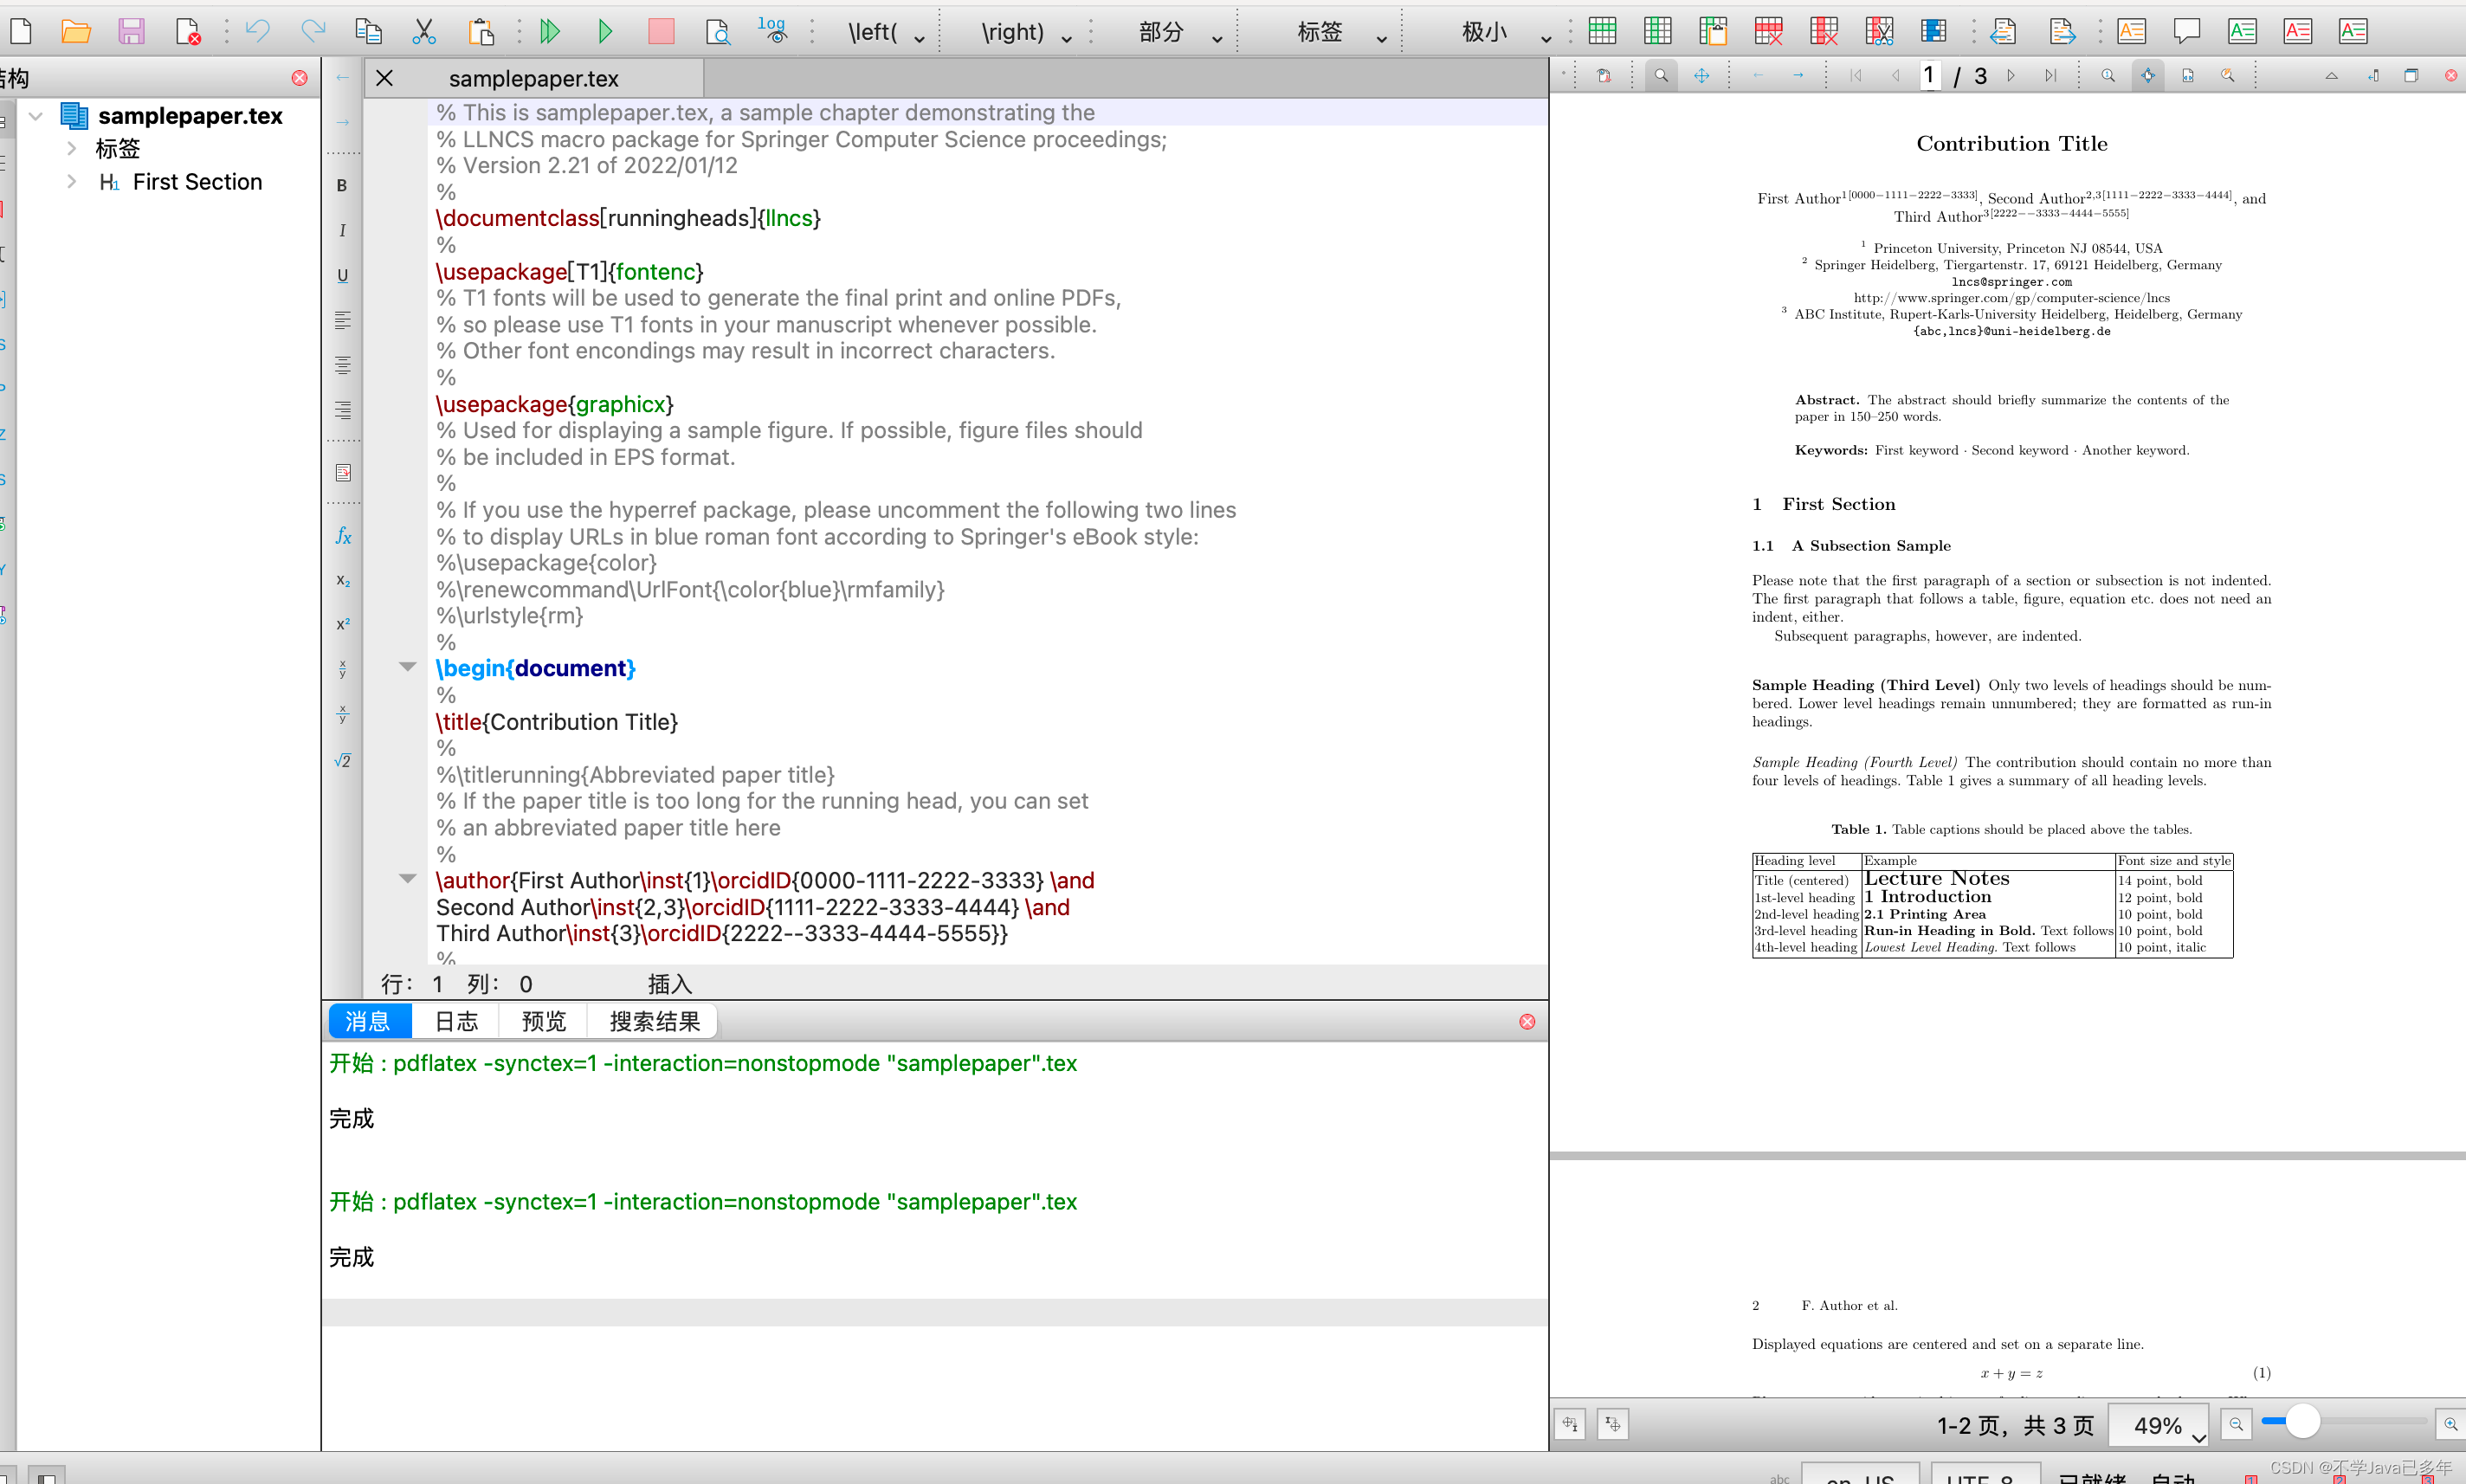This screenshot has width=2466, height=1484.
Task: Click the Square root math icon
Action: coord(342,761)
